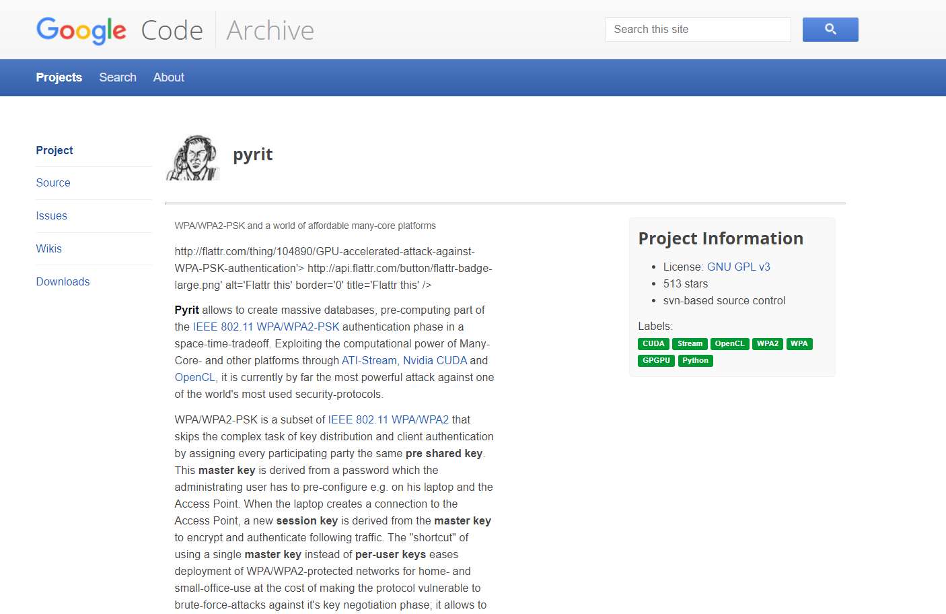Click the WPA label tag
Screen dimensions: 946x614
(x=799, y=344)
